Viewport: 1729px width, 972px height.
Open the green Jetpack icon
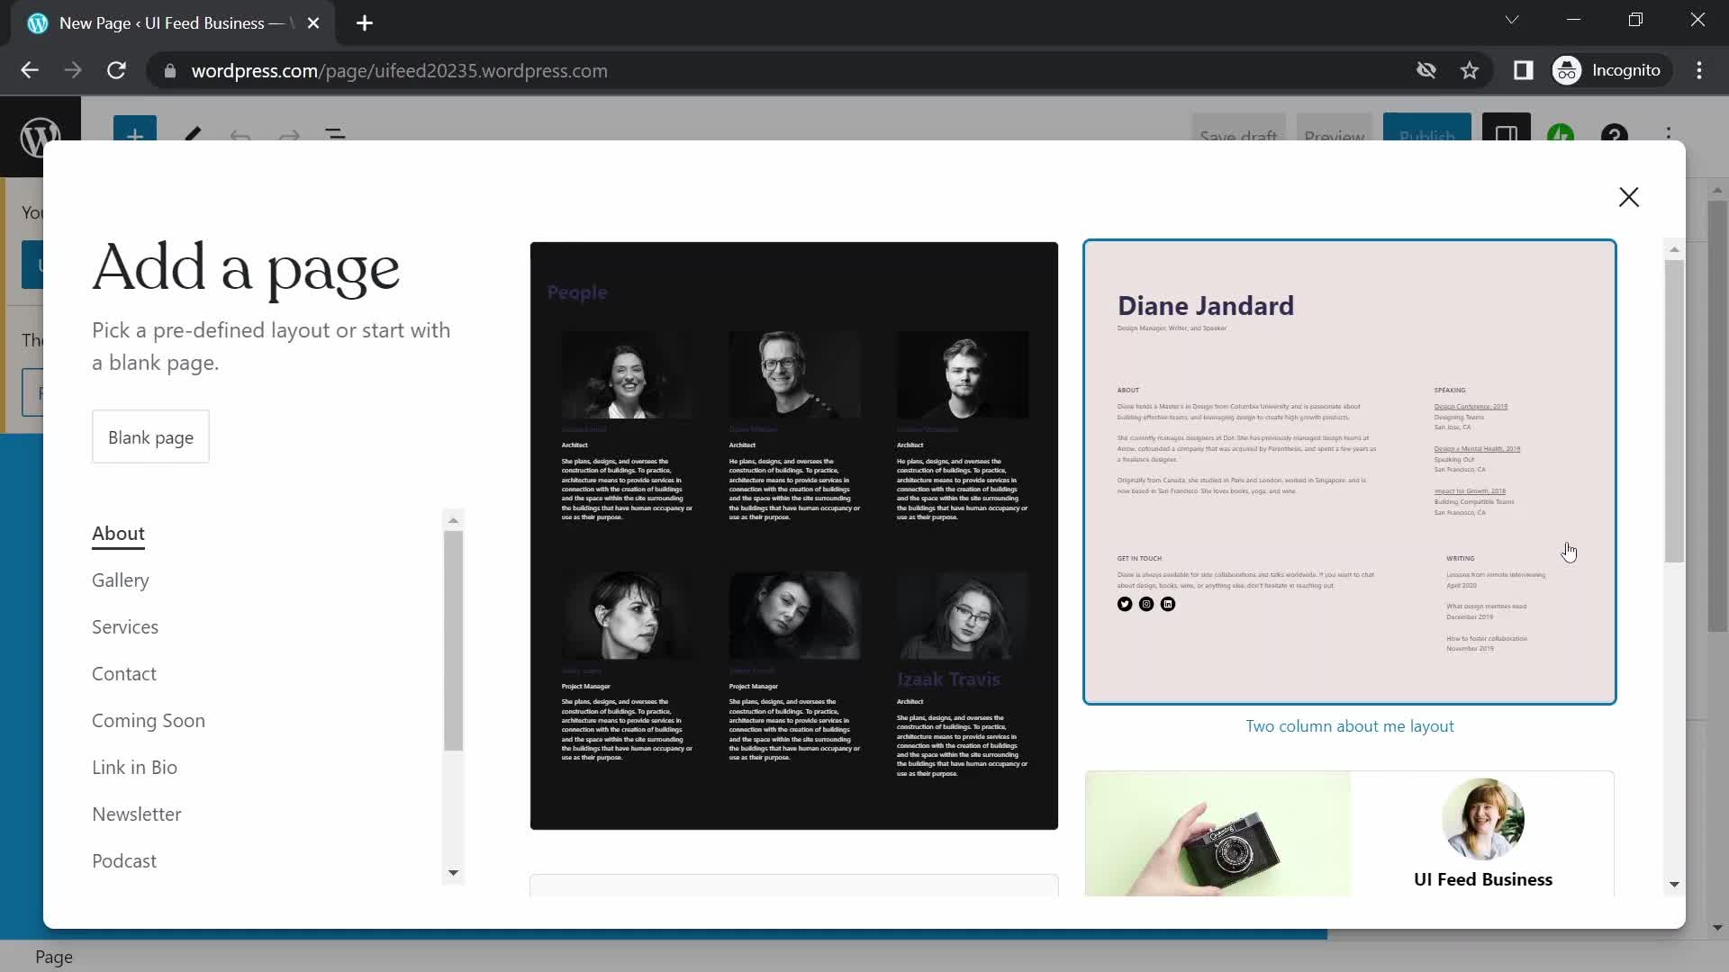(x=1562, y=135)
